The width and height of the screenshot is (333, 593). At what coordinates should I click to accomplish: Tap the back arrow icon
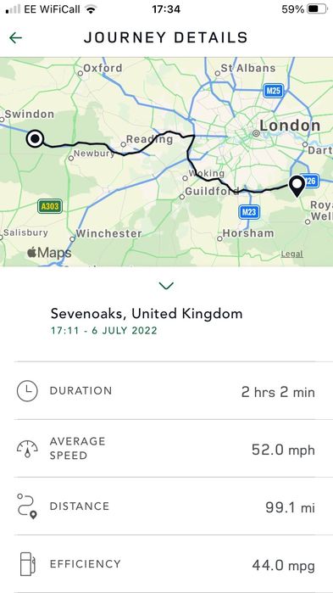[15, 37]
